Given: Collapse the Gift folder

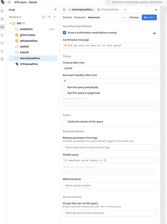Looking at the screenshot, I should coord(10,23).
